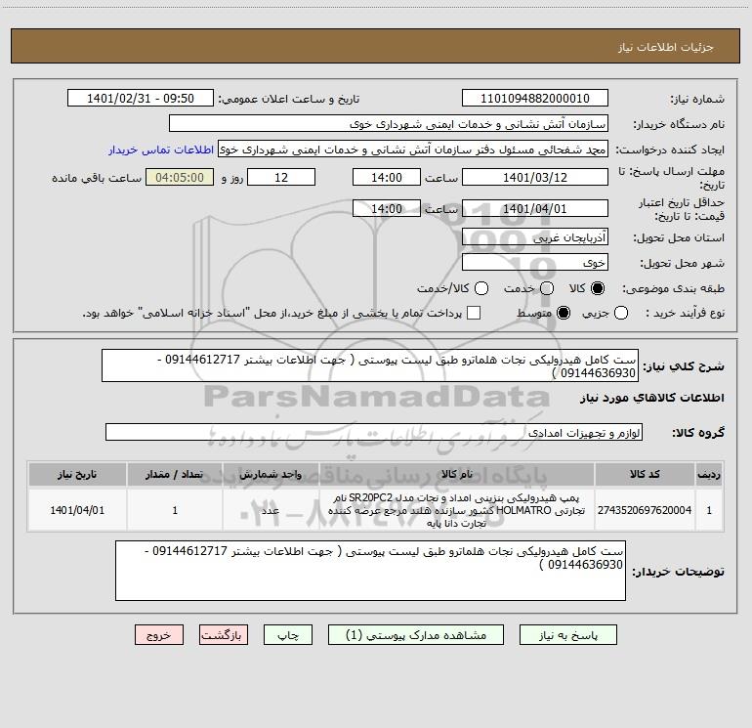Click the quantity cell showing 1

(x=175, y=510)
